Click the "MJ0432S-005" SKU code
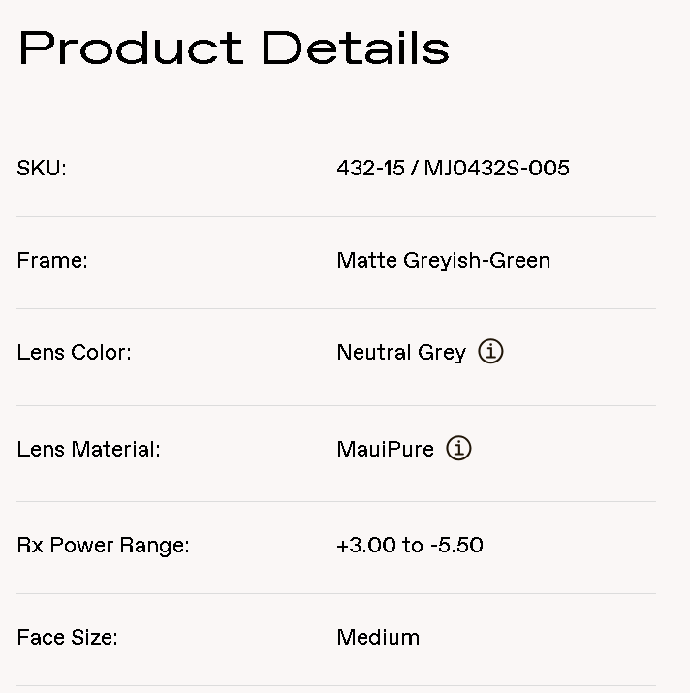The width and height of the screenshot is (690, 693). pos(496,168)
